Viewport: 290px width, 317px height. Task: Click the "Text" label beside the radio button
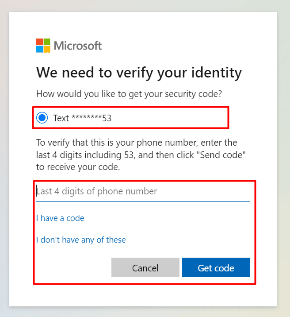pyautogui.click(x=61, y=118)
